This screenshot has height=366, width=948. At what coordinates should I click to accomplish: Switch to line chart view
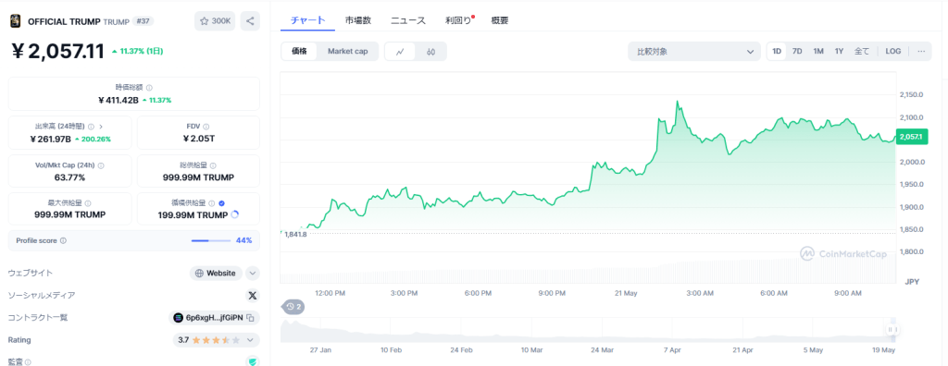(400, 52)
